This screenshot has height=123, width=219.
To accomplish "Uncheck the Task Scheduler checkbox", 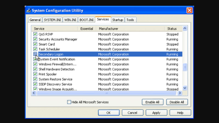I will (x=35, y=49).
